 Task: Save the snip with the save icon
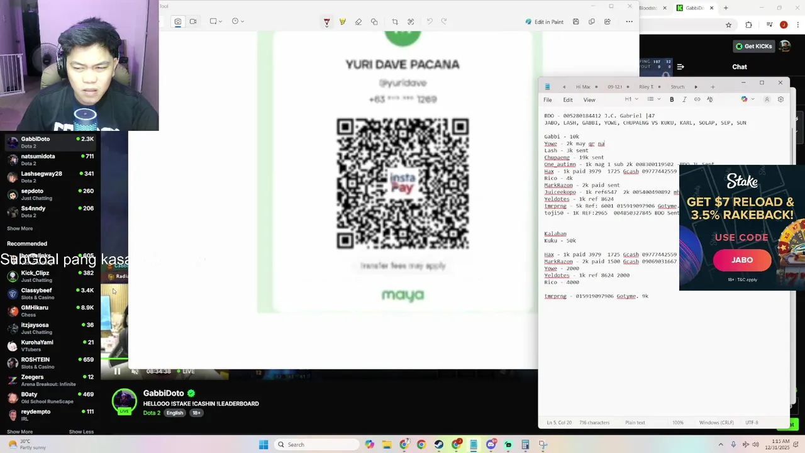pos(575,22)
